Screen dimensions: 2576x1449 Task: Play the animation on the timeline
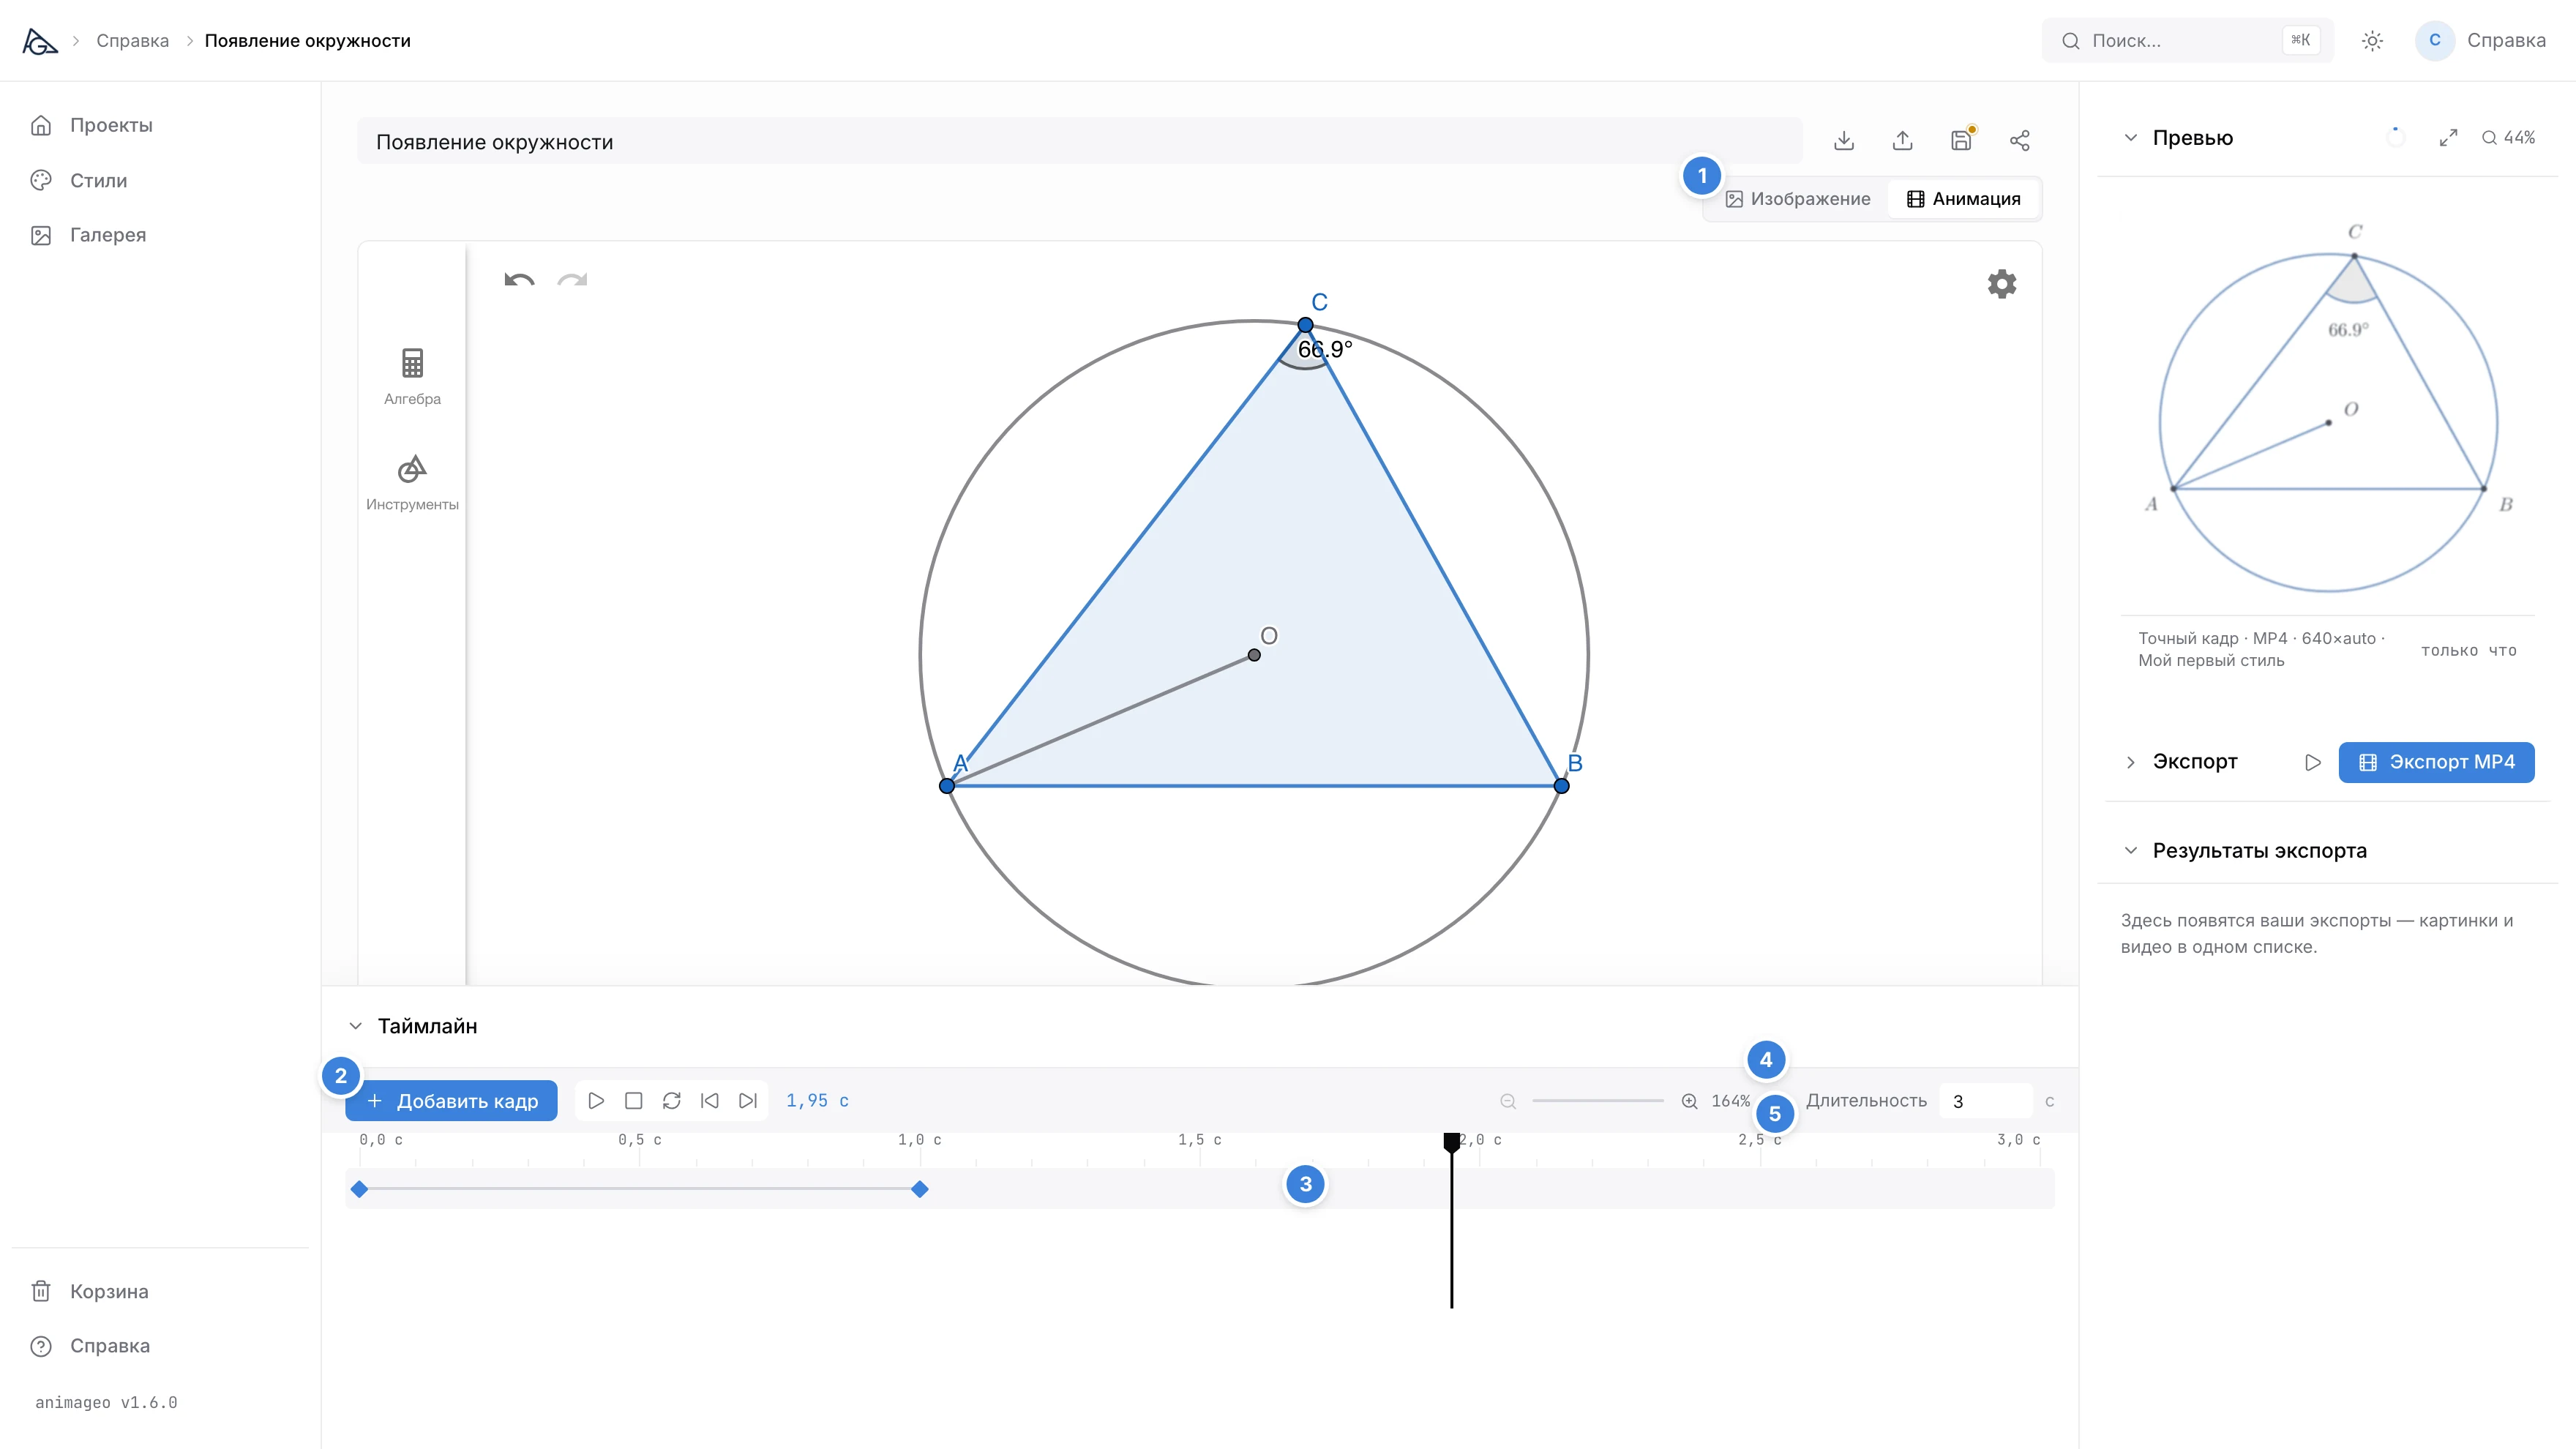(x=596, y=1101)
